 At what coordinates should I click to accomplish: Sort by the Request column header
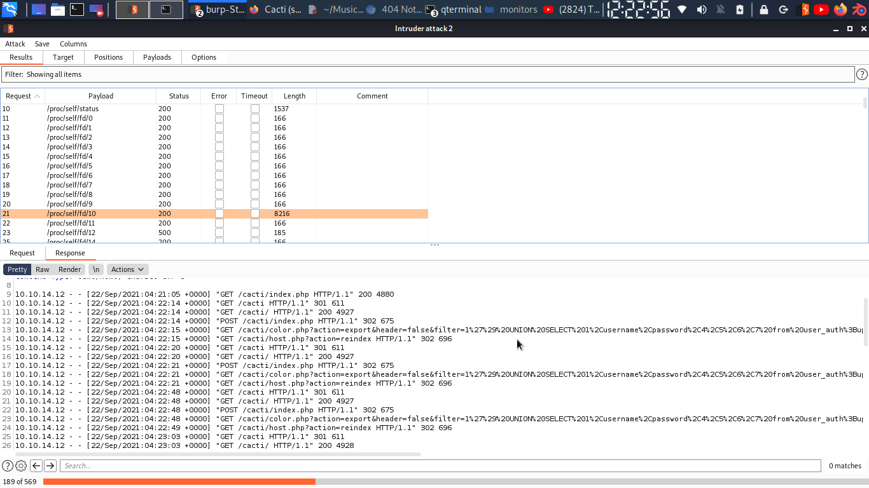point(23,96)
